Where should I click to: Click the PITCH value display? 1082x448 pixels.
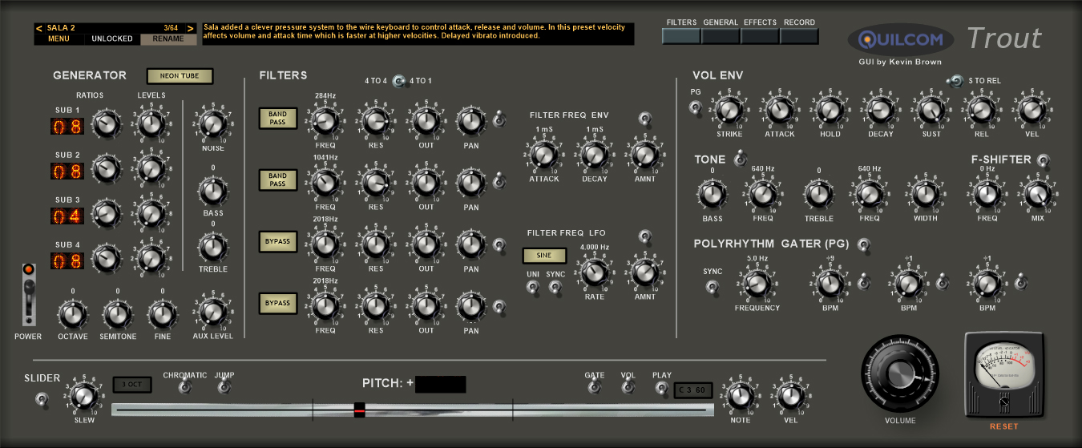point(440,384)
